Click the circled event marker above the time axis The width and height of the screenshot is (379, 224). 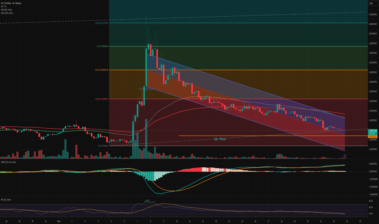(344, 156)
